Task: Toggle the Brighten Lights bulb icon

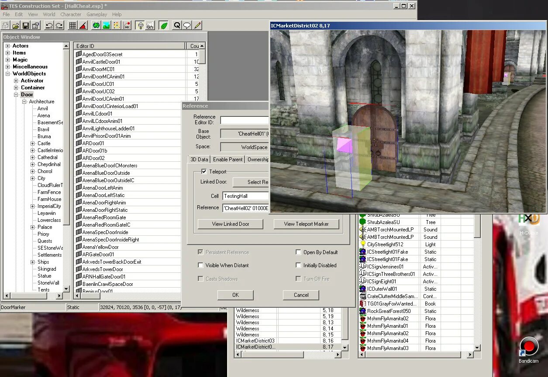Action: point(140,26)
